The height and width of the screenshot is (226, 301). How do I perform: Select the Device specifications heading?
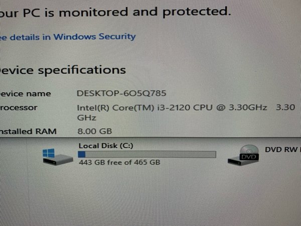pos(63,69)
